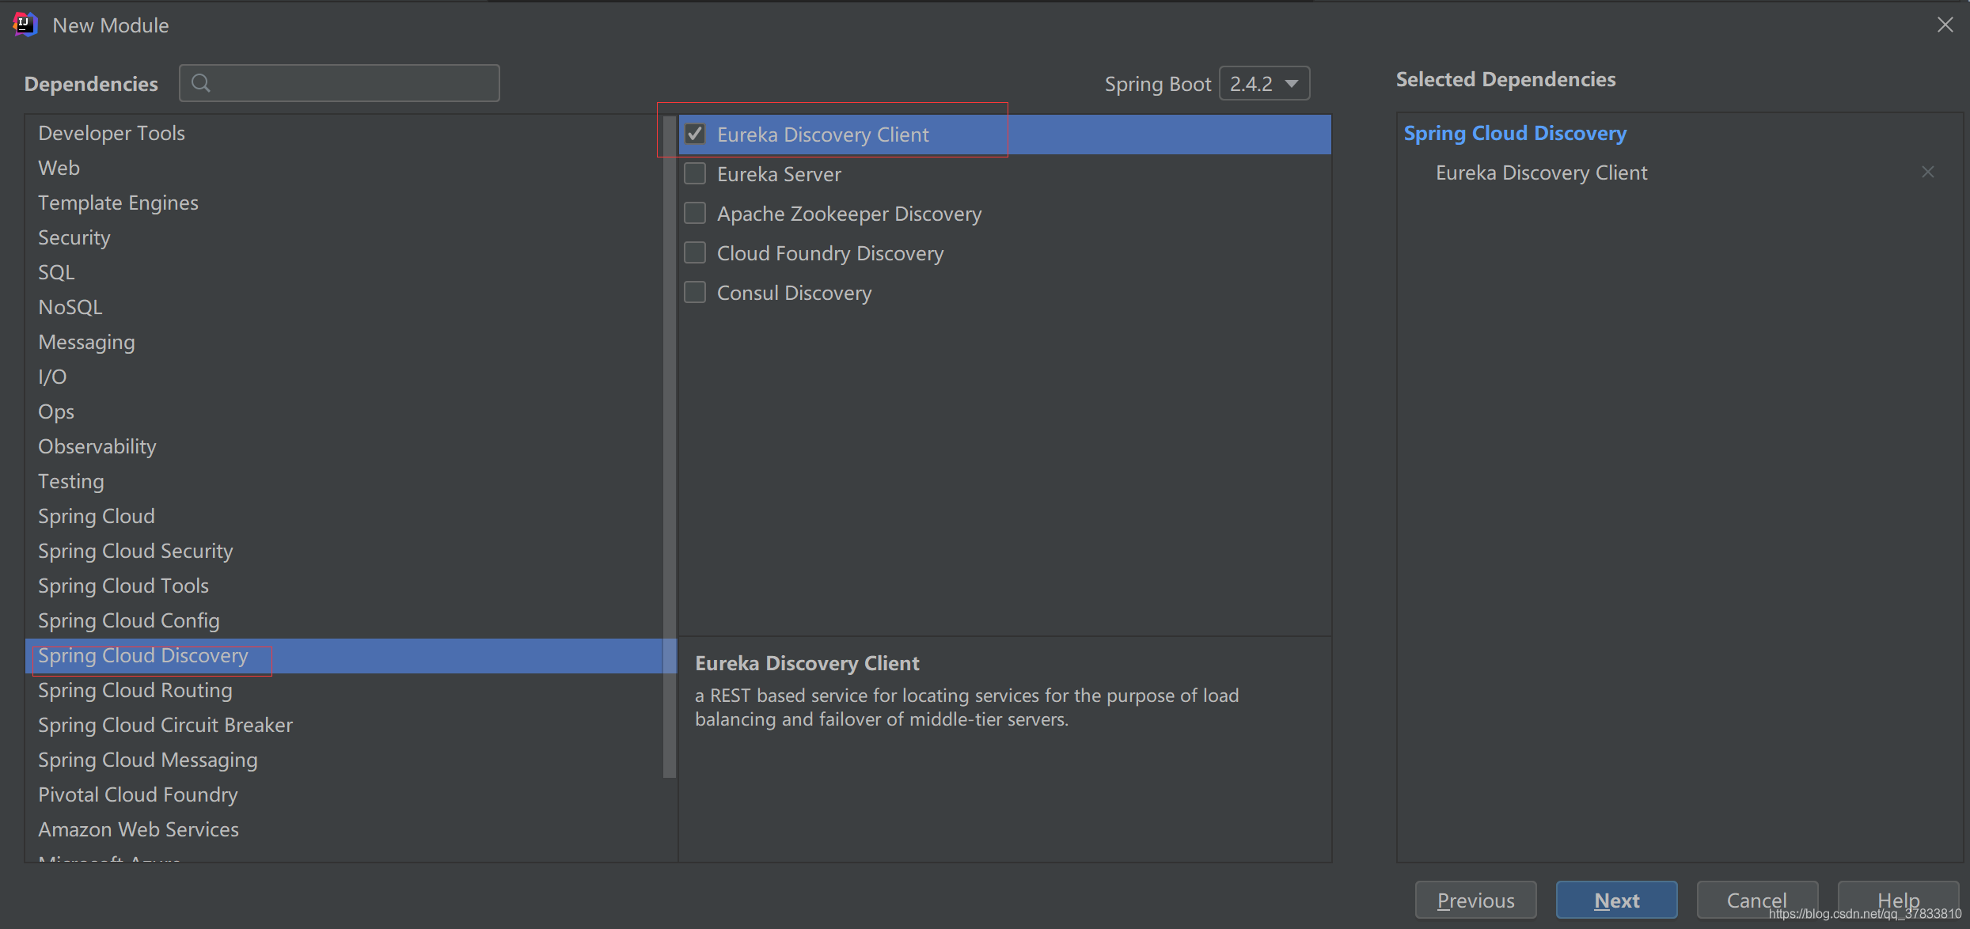The height and width of the screenshot is (929, 1970).
Task: Select the Spring Cloud Routing category
Action: (135, 690)
